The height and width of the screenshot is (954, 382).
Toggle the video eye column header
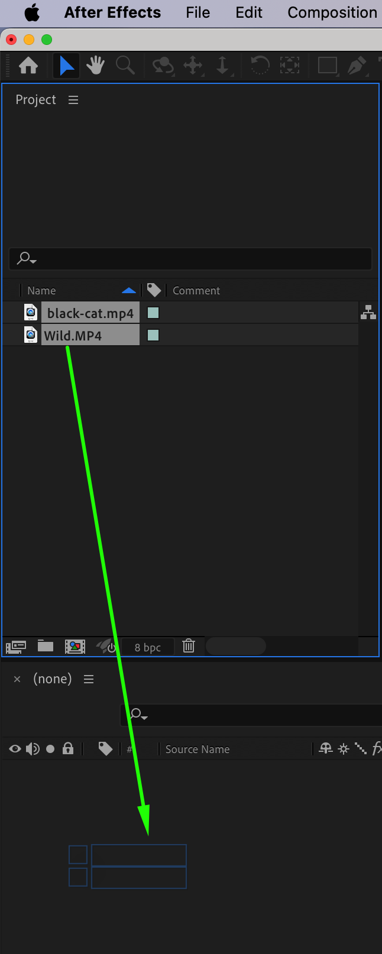pos(15,749)
